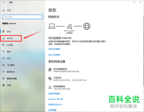The width and height of the screenshot is (144, 112).
Task: Click the search magnifier icon
Action: pyautogui.click(x=41, y=17)
